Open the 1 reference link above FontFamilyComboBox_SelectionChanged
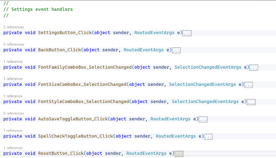The width and height of the screenshot is (276, 158). pyautogui.click(x=13, y=61)
